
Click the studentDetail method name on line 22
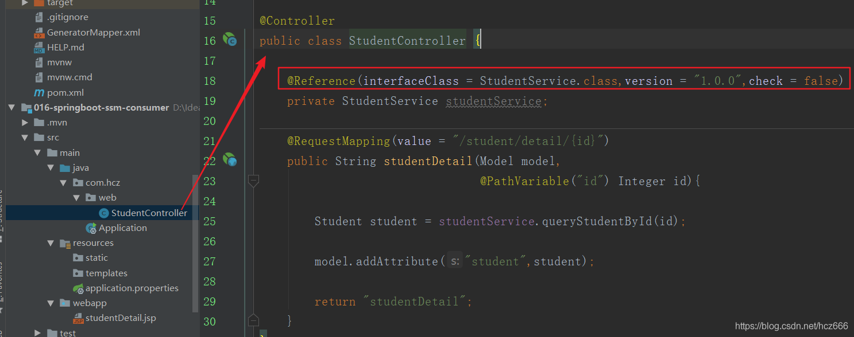pos(428,161)
